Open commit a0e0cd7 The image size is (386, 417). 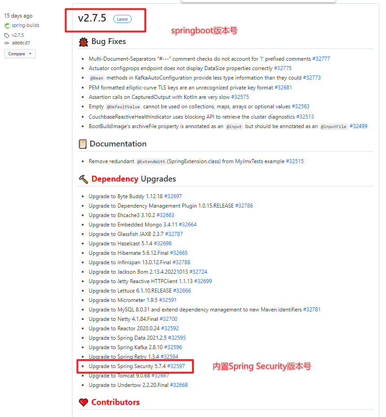tap(21, 43)
